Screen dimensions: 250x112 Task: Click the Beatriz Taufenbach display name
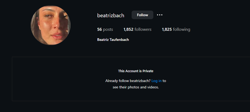pos(113,40)
